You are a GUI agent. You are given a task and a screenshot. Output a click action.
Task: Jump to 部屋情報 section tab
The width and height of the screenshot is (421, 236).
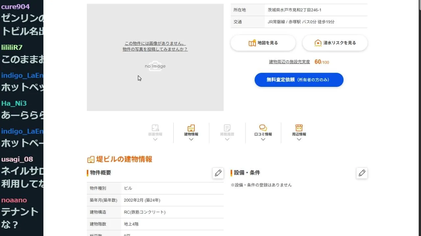tap(155, 133)
